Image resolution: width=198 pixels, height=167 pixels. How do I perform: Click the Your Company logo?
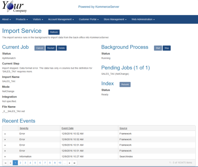14,7
